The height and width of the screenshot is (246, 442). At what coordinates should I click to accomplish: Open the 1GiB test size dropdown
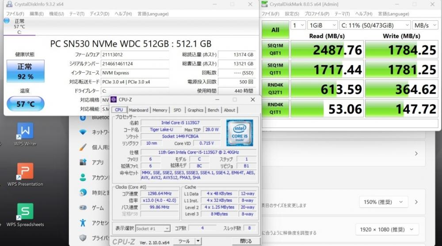tap(323, 25)
